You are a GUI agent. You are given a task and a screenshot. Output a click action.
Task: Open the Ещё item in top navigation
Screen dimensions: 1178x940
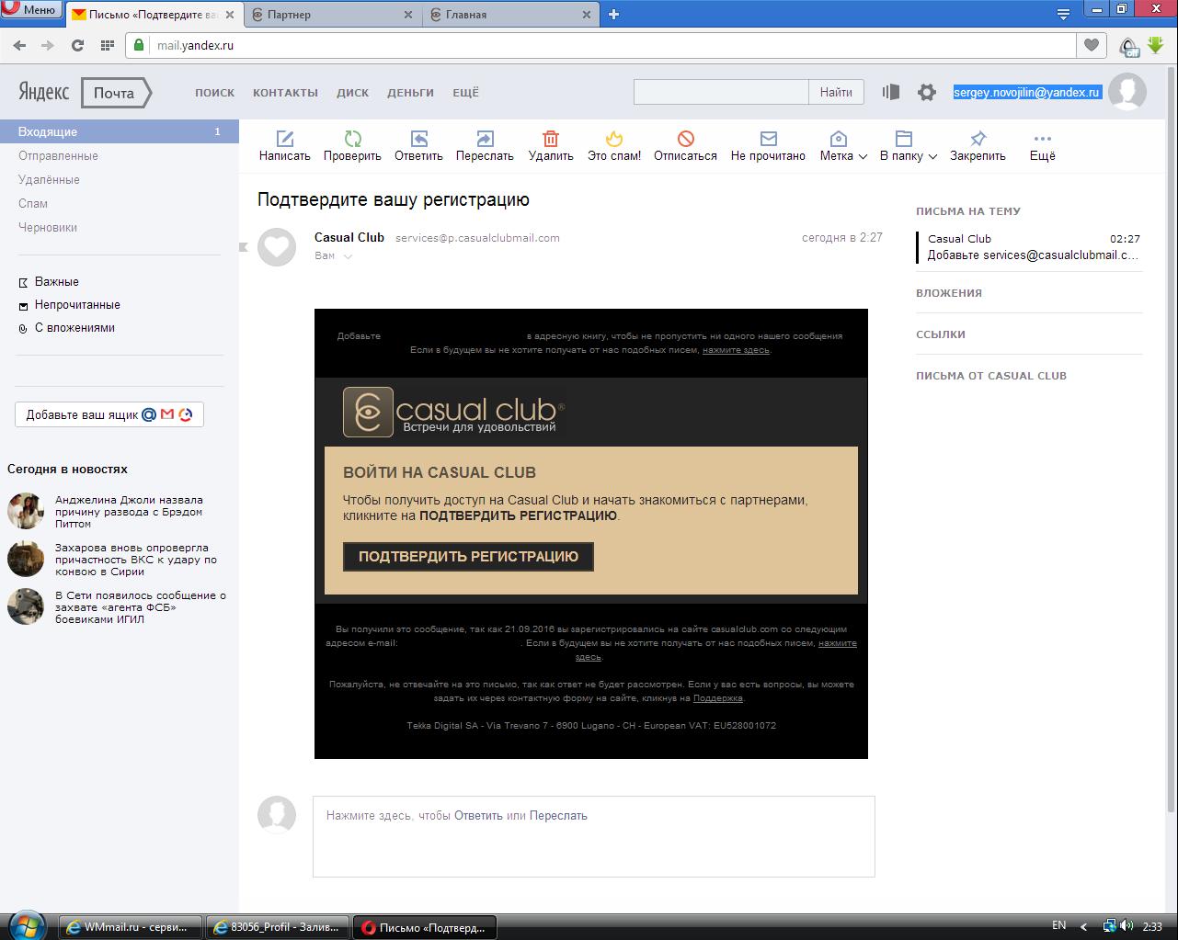coord(465,93)
